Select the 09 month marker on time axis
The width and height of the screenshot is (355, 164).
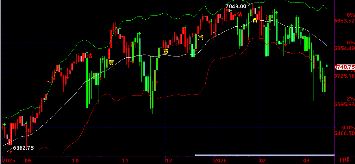(x=28, y=161)
